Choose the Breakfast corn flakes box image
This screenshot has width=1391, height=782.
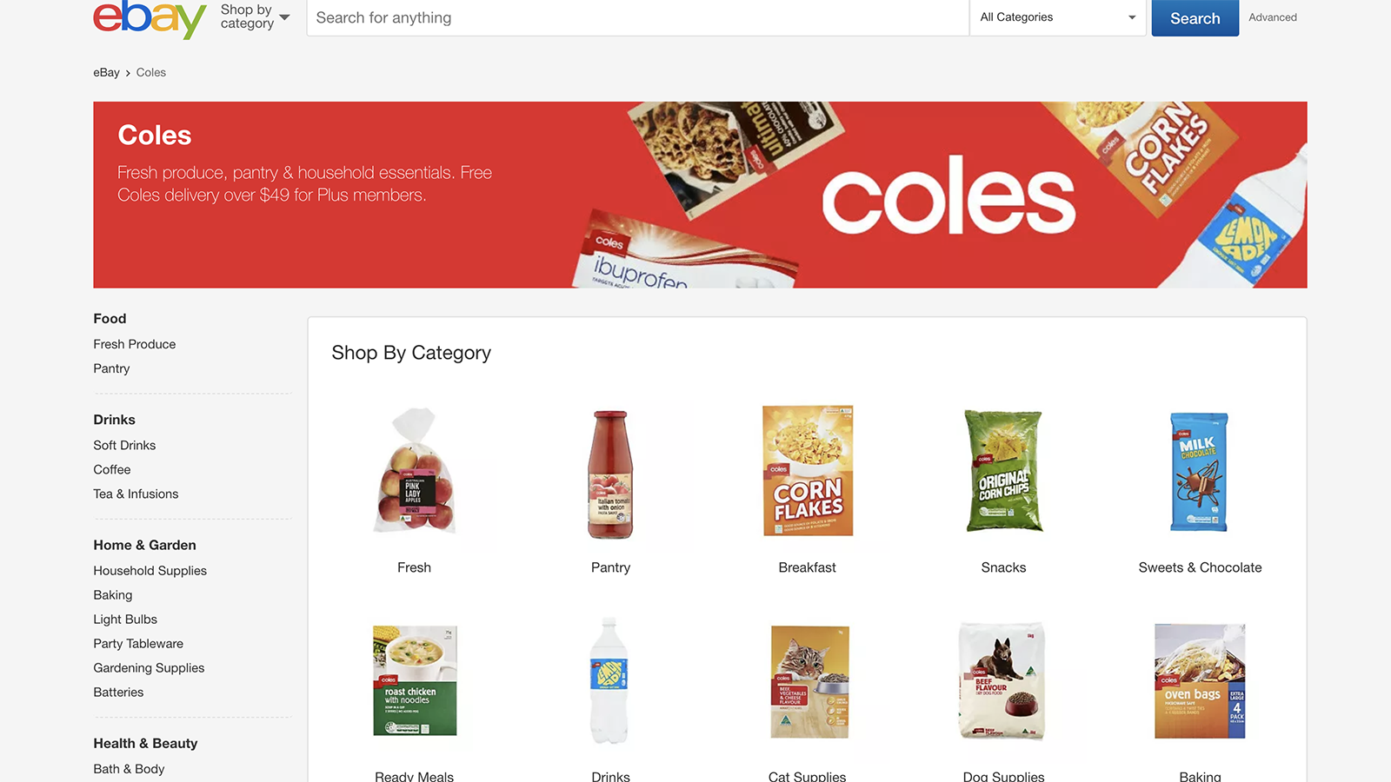pos(808,470)
